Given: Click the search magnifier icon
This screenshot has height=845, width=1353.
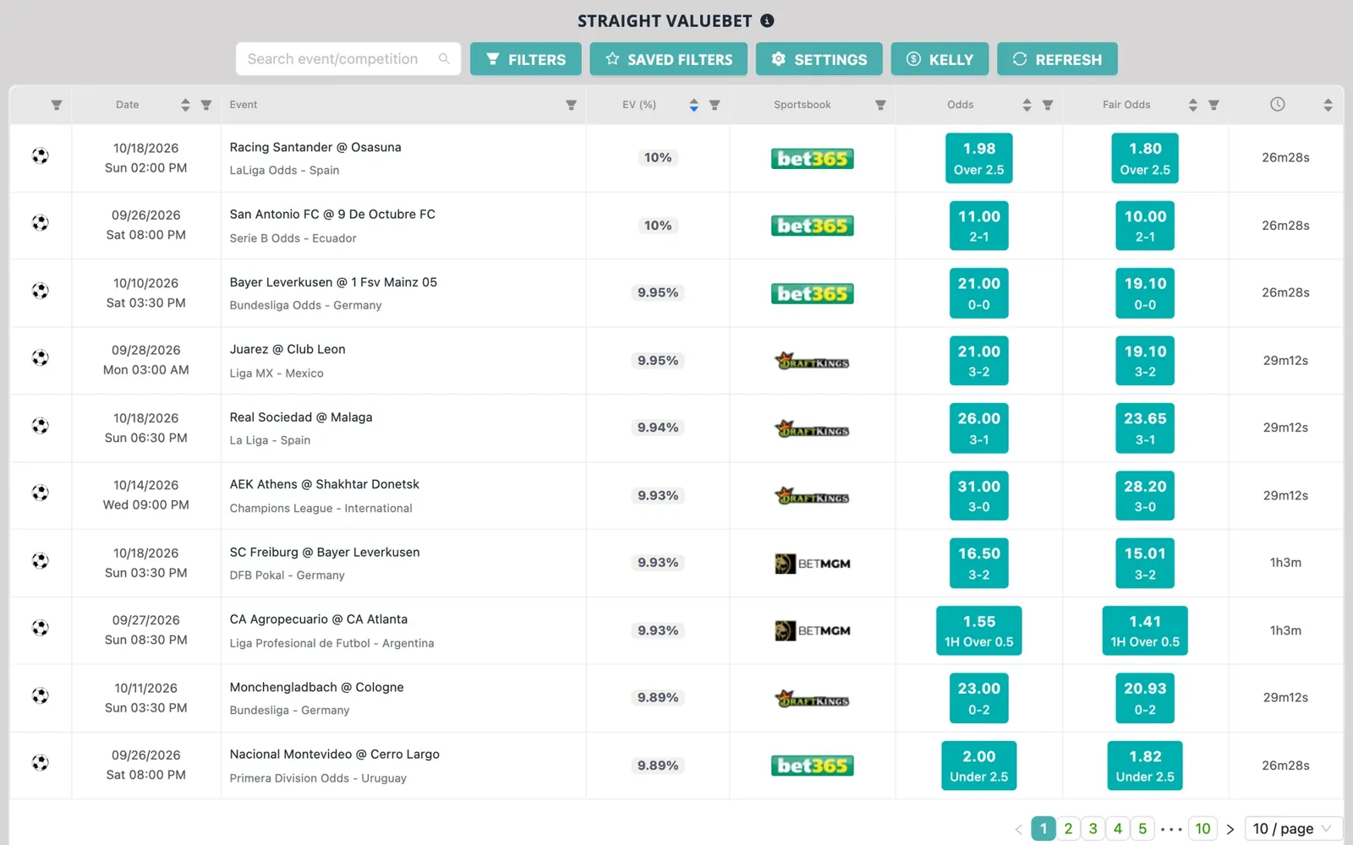Looking at the screenshot, I should click(x=444, y=58).
